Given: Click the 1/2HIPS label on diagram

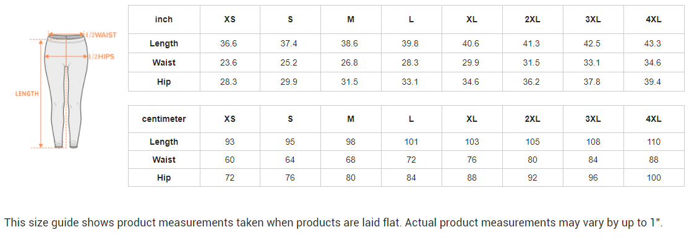Looking at the screenshot, I should tap(101, 57).
